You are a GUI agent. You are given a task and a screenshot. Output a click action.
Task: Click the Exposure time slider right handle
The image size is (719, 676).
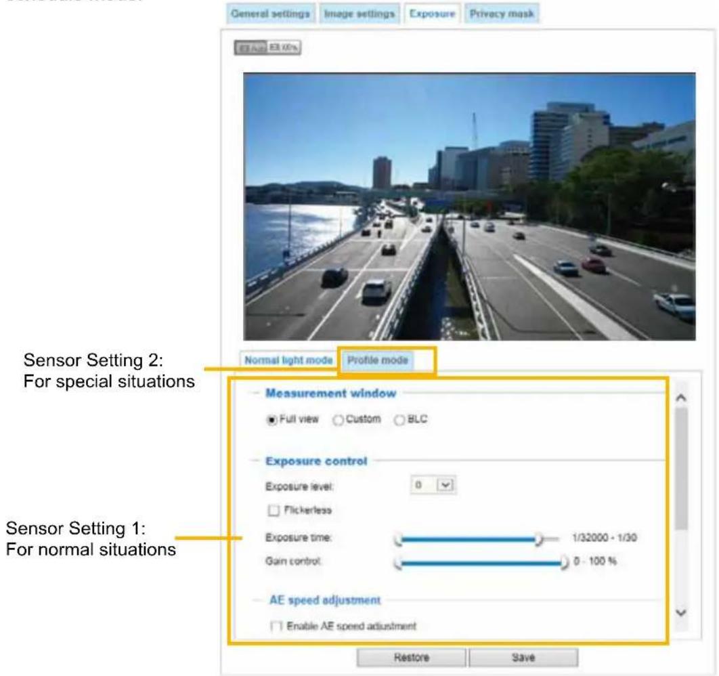click(x=539, y=539)
